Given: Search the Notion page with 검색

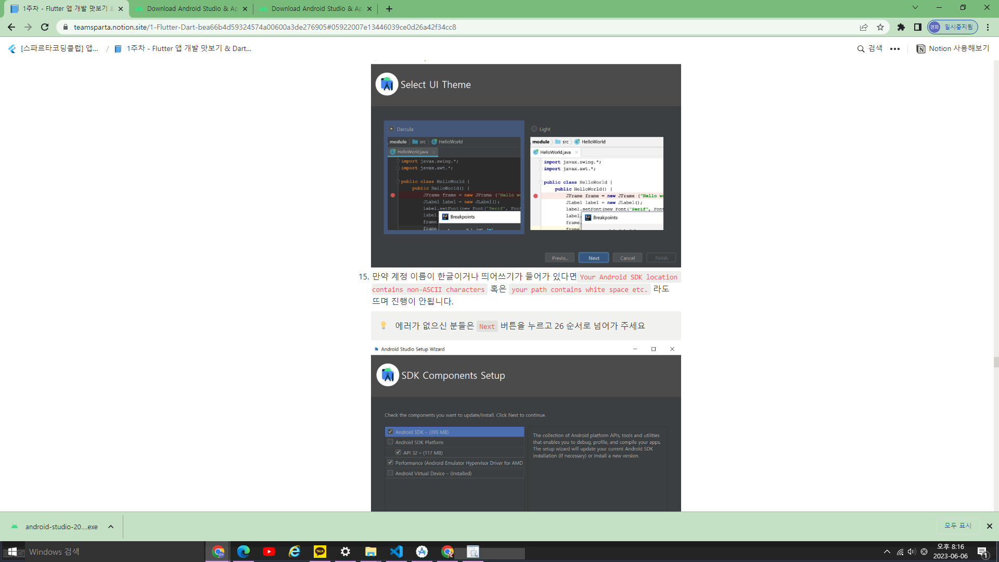Looking at the screenshot, I should 870,48.
